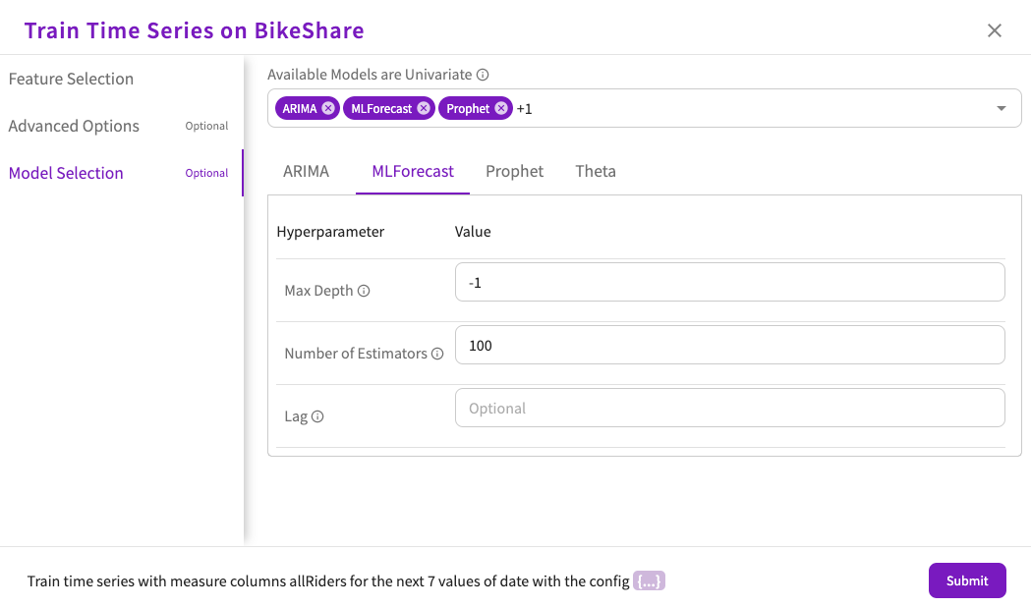Remove the Prophet model chip
Screen dimensions: 1031x607
pos(501,108)
